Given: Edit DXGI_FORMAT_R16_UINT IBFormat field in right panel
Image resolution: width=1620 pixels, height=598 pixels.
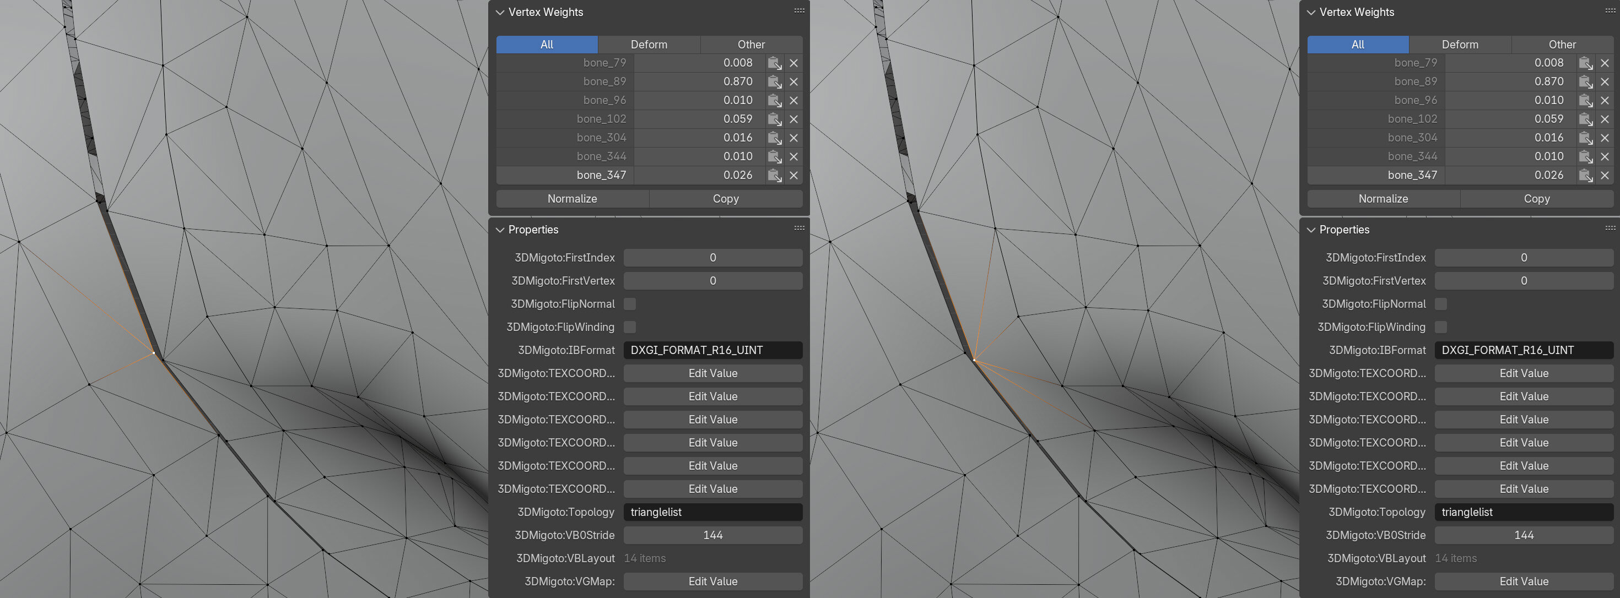Looking at the screenshot, I should pos(1525,351).
